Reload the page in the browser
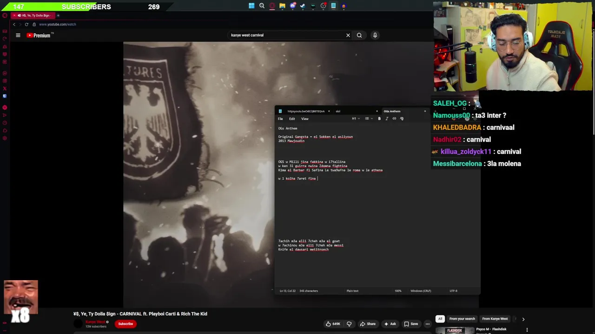595x334 pixels. pyautogui.click(x=26, y=24)
